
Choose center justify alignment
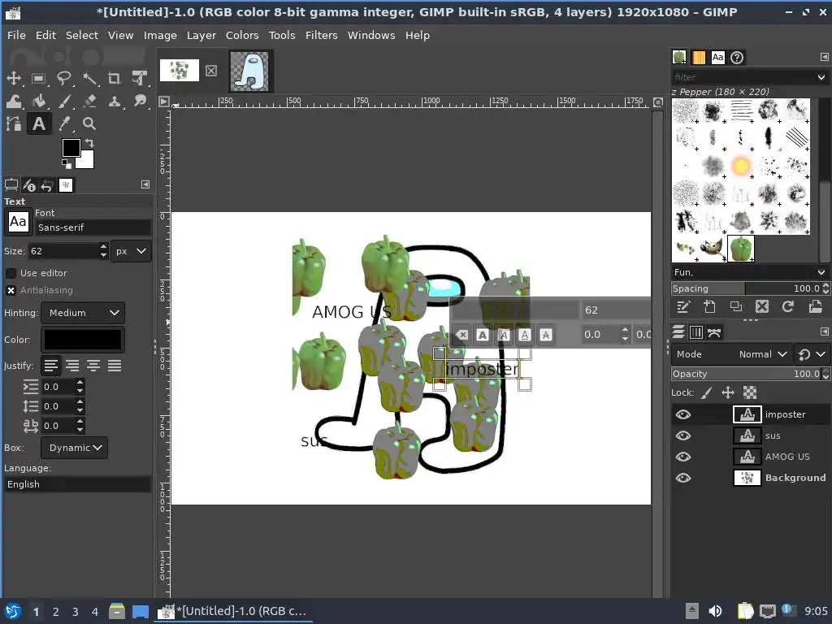pos(93,366)
